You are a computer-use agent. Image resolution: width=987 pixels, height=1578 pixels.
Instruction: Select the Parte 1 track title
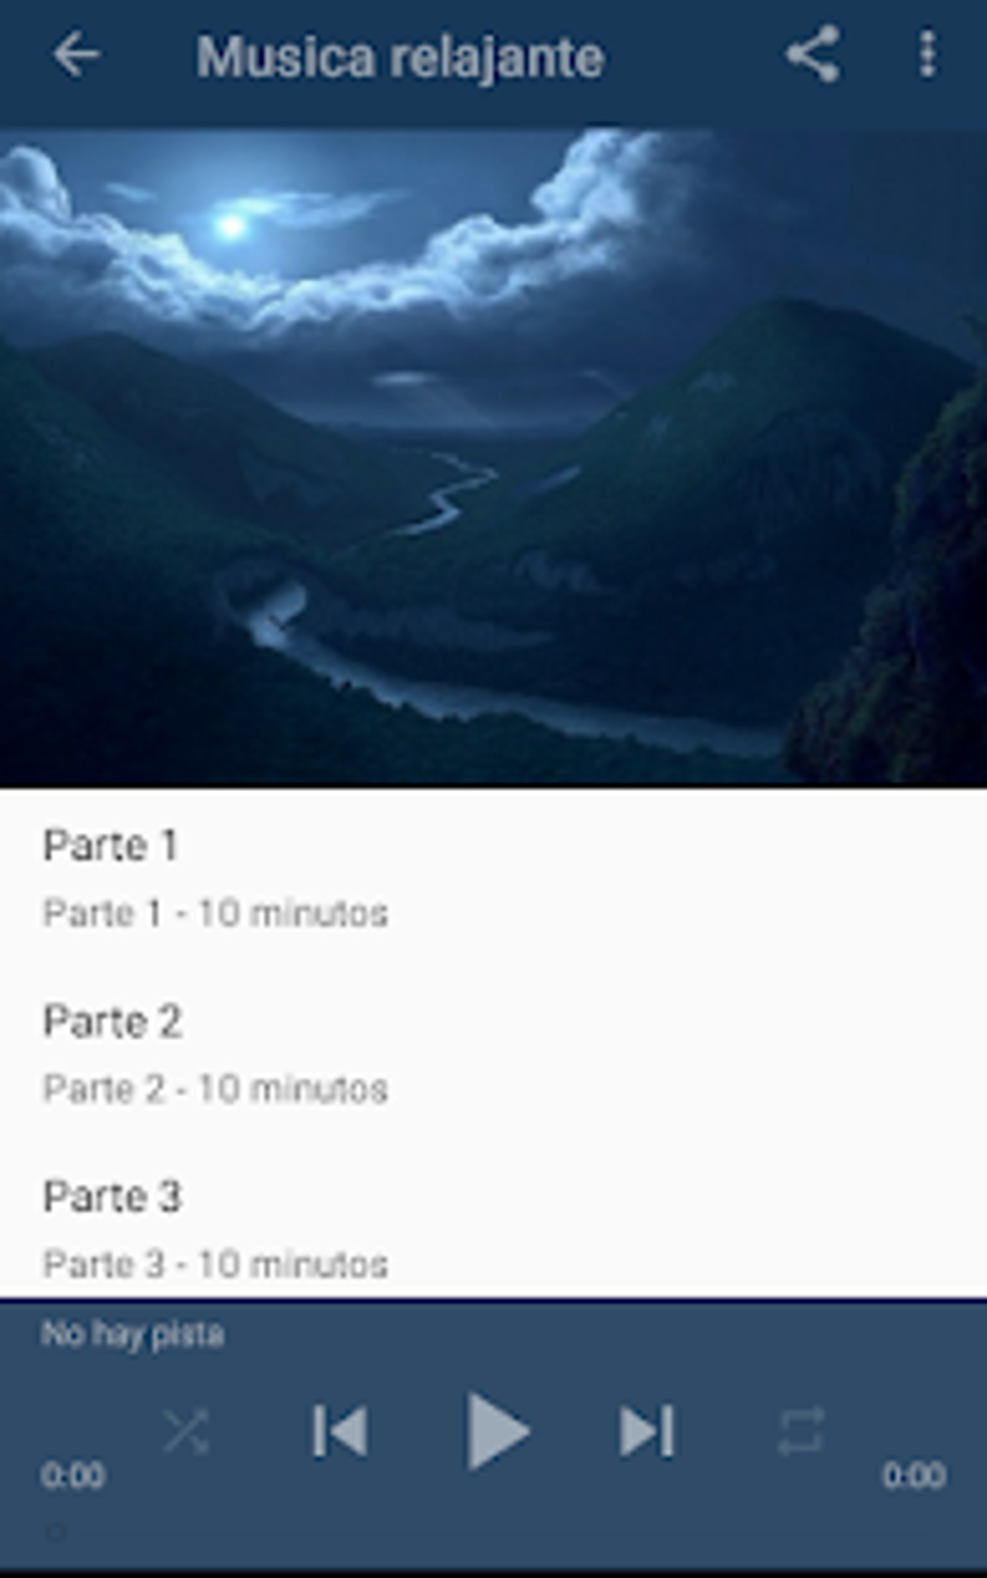tap(110, 845)
